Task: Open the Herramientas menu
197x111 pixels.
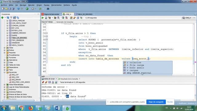Action: coord(56,5)
